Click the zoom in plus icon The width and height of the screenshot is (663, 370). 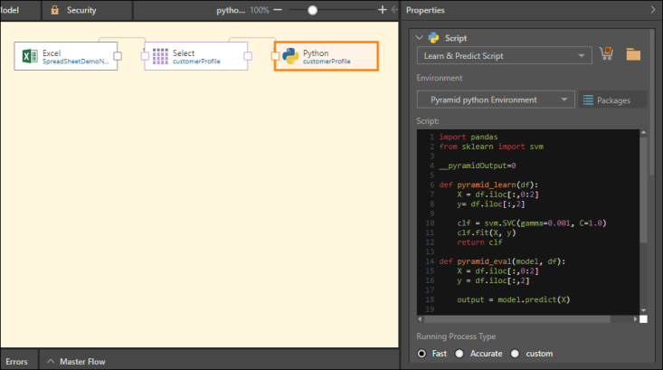[382, 10]
